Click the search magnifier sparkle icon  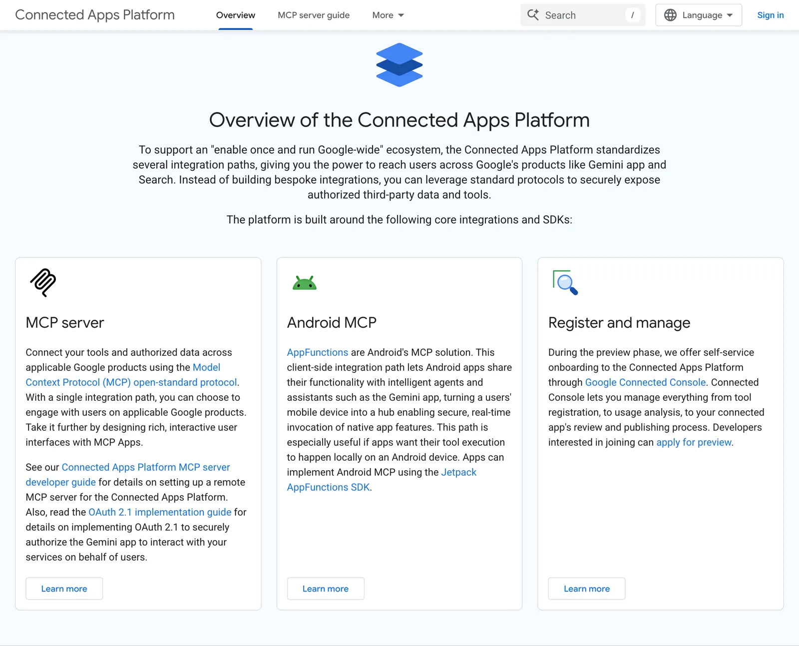(x=533, y=15)
